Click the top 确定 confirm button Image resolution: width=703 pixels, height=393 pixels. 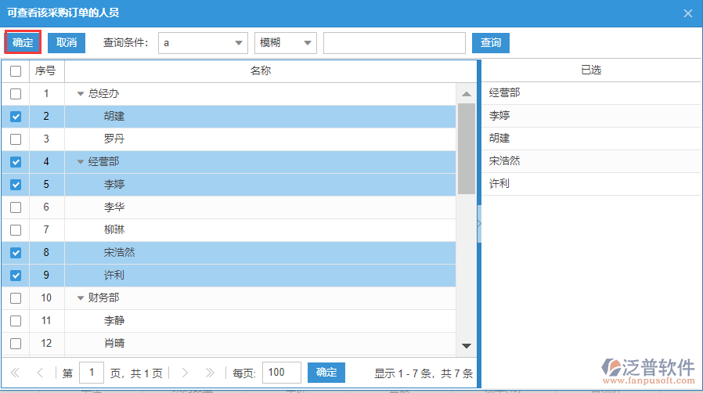click(23, 42)
